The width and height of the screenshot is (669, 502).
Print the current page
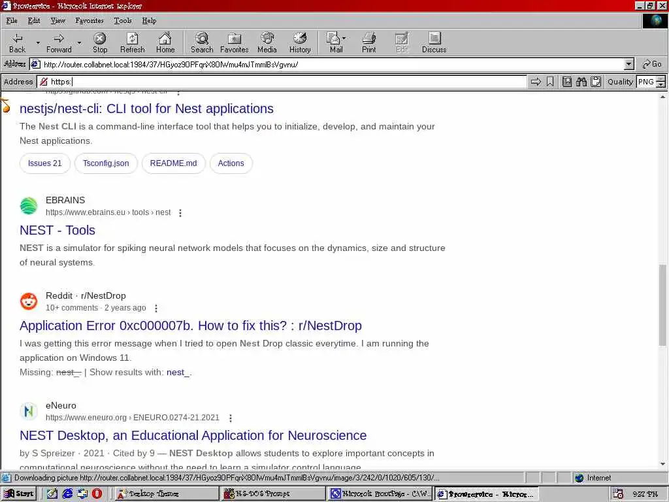tap(369, 42)
